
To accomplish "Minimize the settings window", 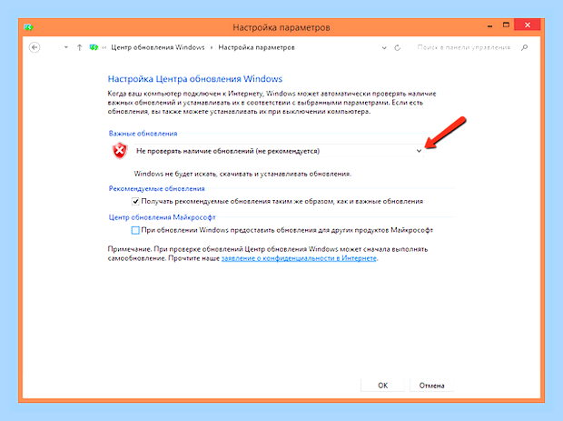I will (489, 25).
